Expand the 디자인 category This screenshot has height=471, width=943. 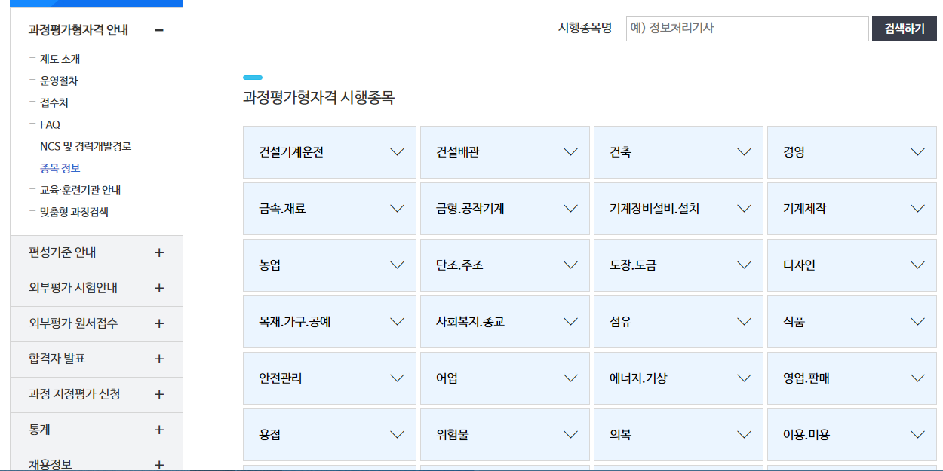coord(852,265)
